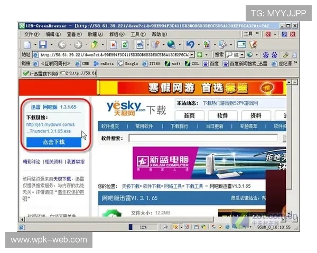Image resolution: width=317 pixels, height=253 pixels.
Task: Go forward with the Forward arrow
Action: (x=78, y=45)
